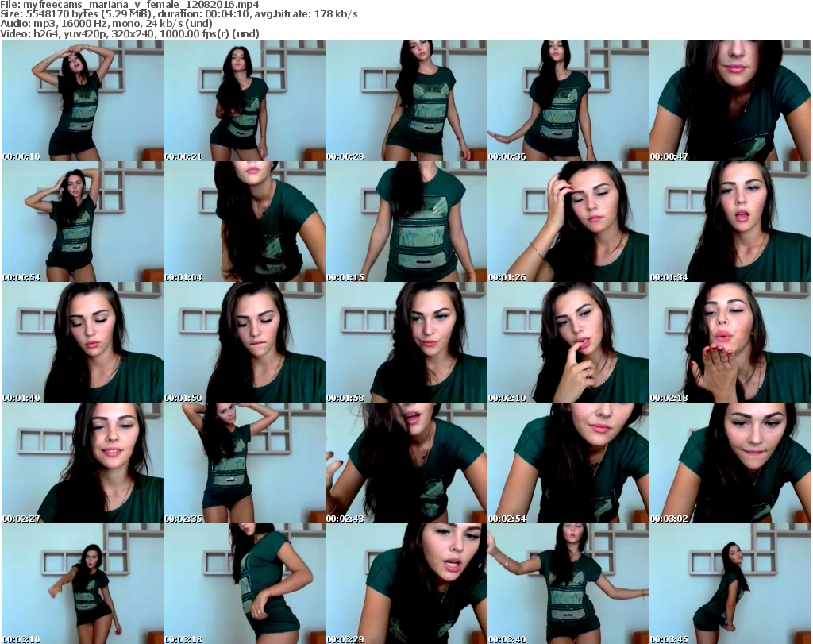This screenshot has width=813, height=644.
Task: Pick the frame stamped 00:02:10
Action: click(568, 342)
